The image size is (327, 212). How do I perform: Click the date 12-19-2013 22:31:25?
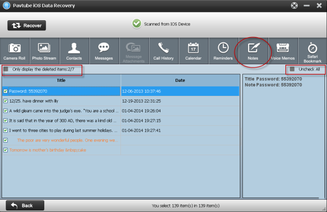pos(141,101)
